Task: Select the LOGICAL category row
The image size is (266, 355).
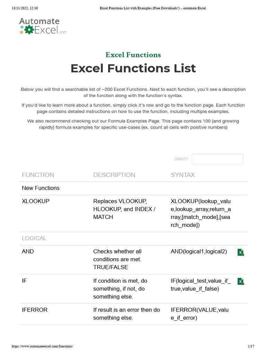Action: click(x=34, y=238)
